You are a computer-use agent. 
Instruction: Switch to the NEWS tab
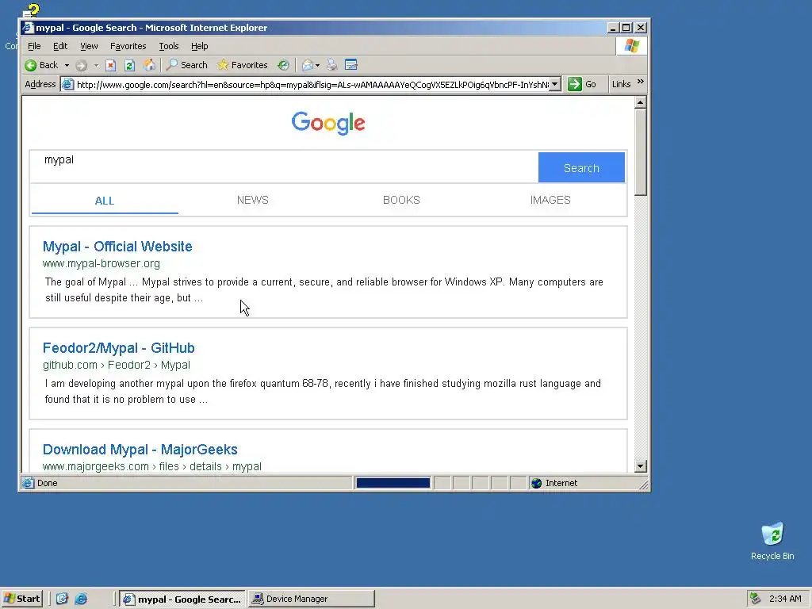pos(253,201)
